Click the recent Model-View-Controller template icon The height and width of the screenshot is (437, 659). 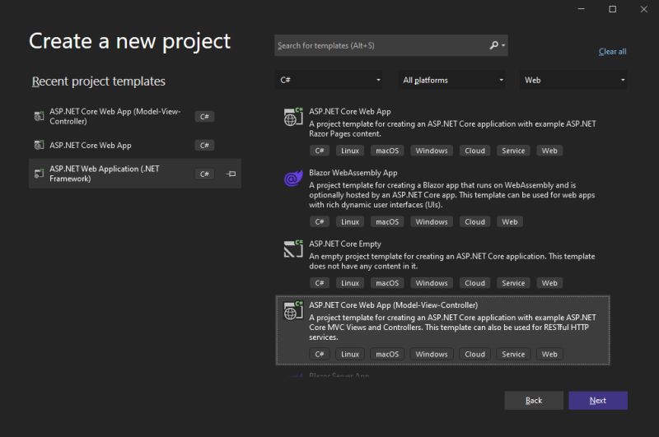(x=39, y=116)
